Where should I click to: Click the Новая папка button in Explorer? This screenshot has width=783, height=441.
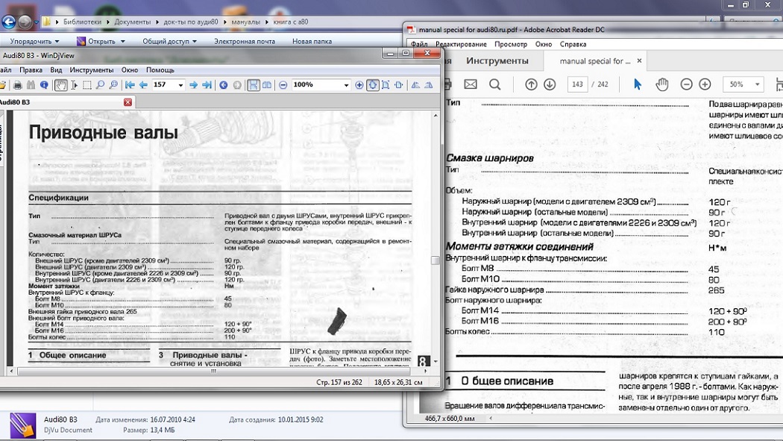point(312,42)
